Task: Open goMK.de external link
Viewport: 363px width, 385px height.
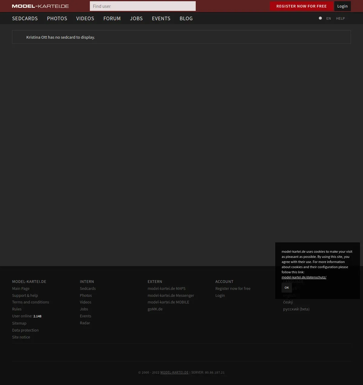Action: (155, 309)
